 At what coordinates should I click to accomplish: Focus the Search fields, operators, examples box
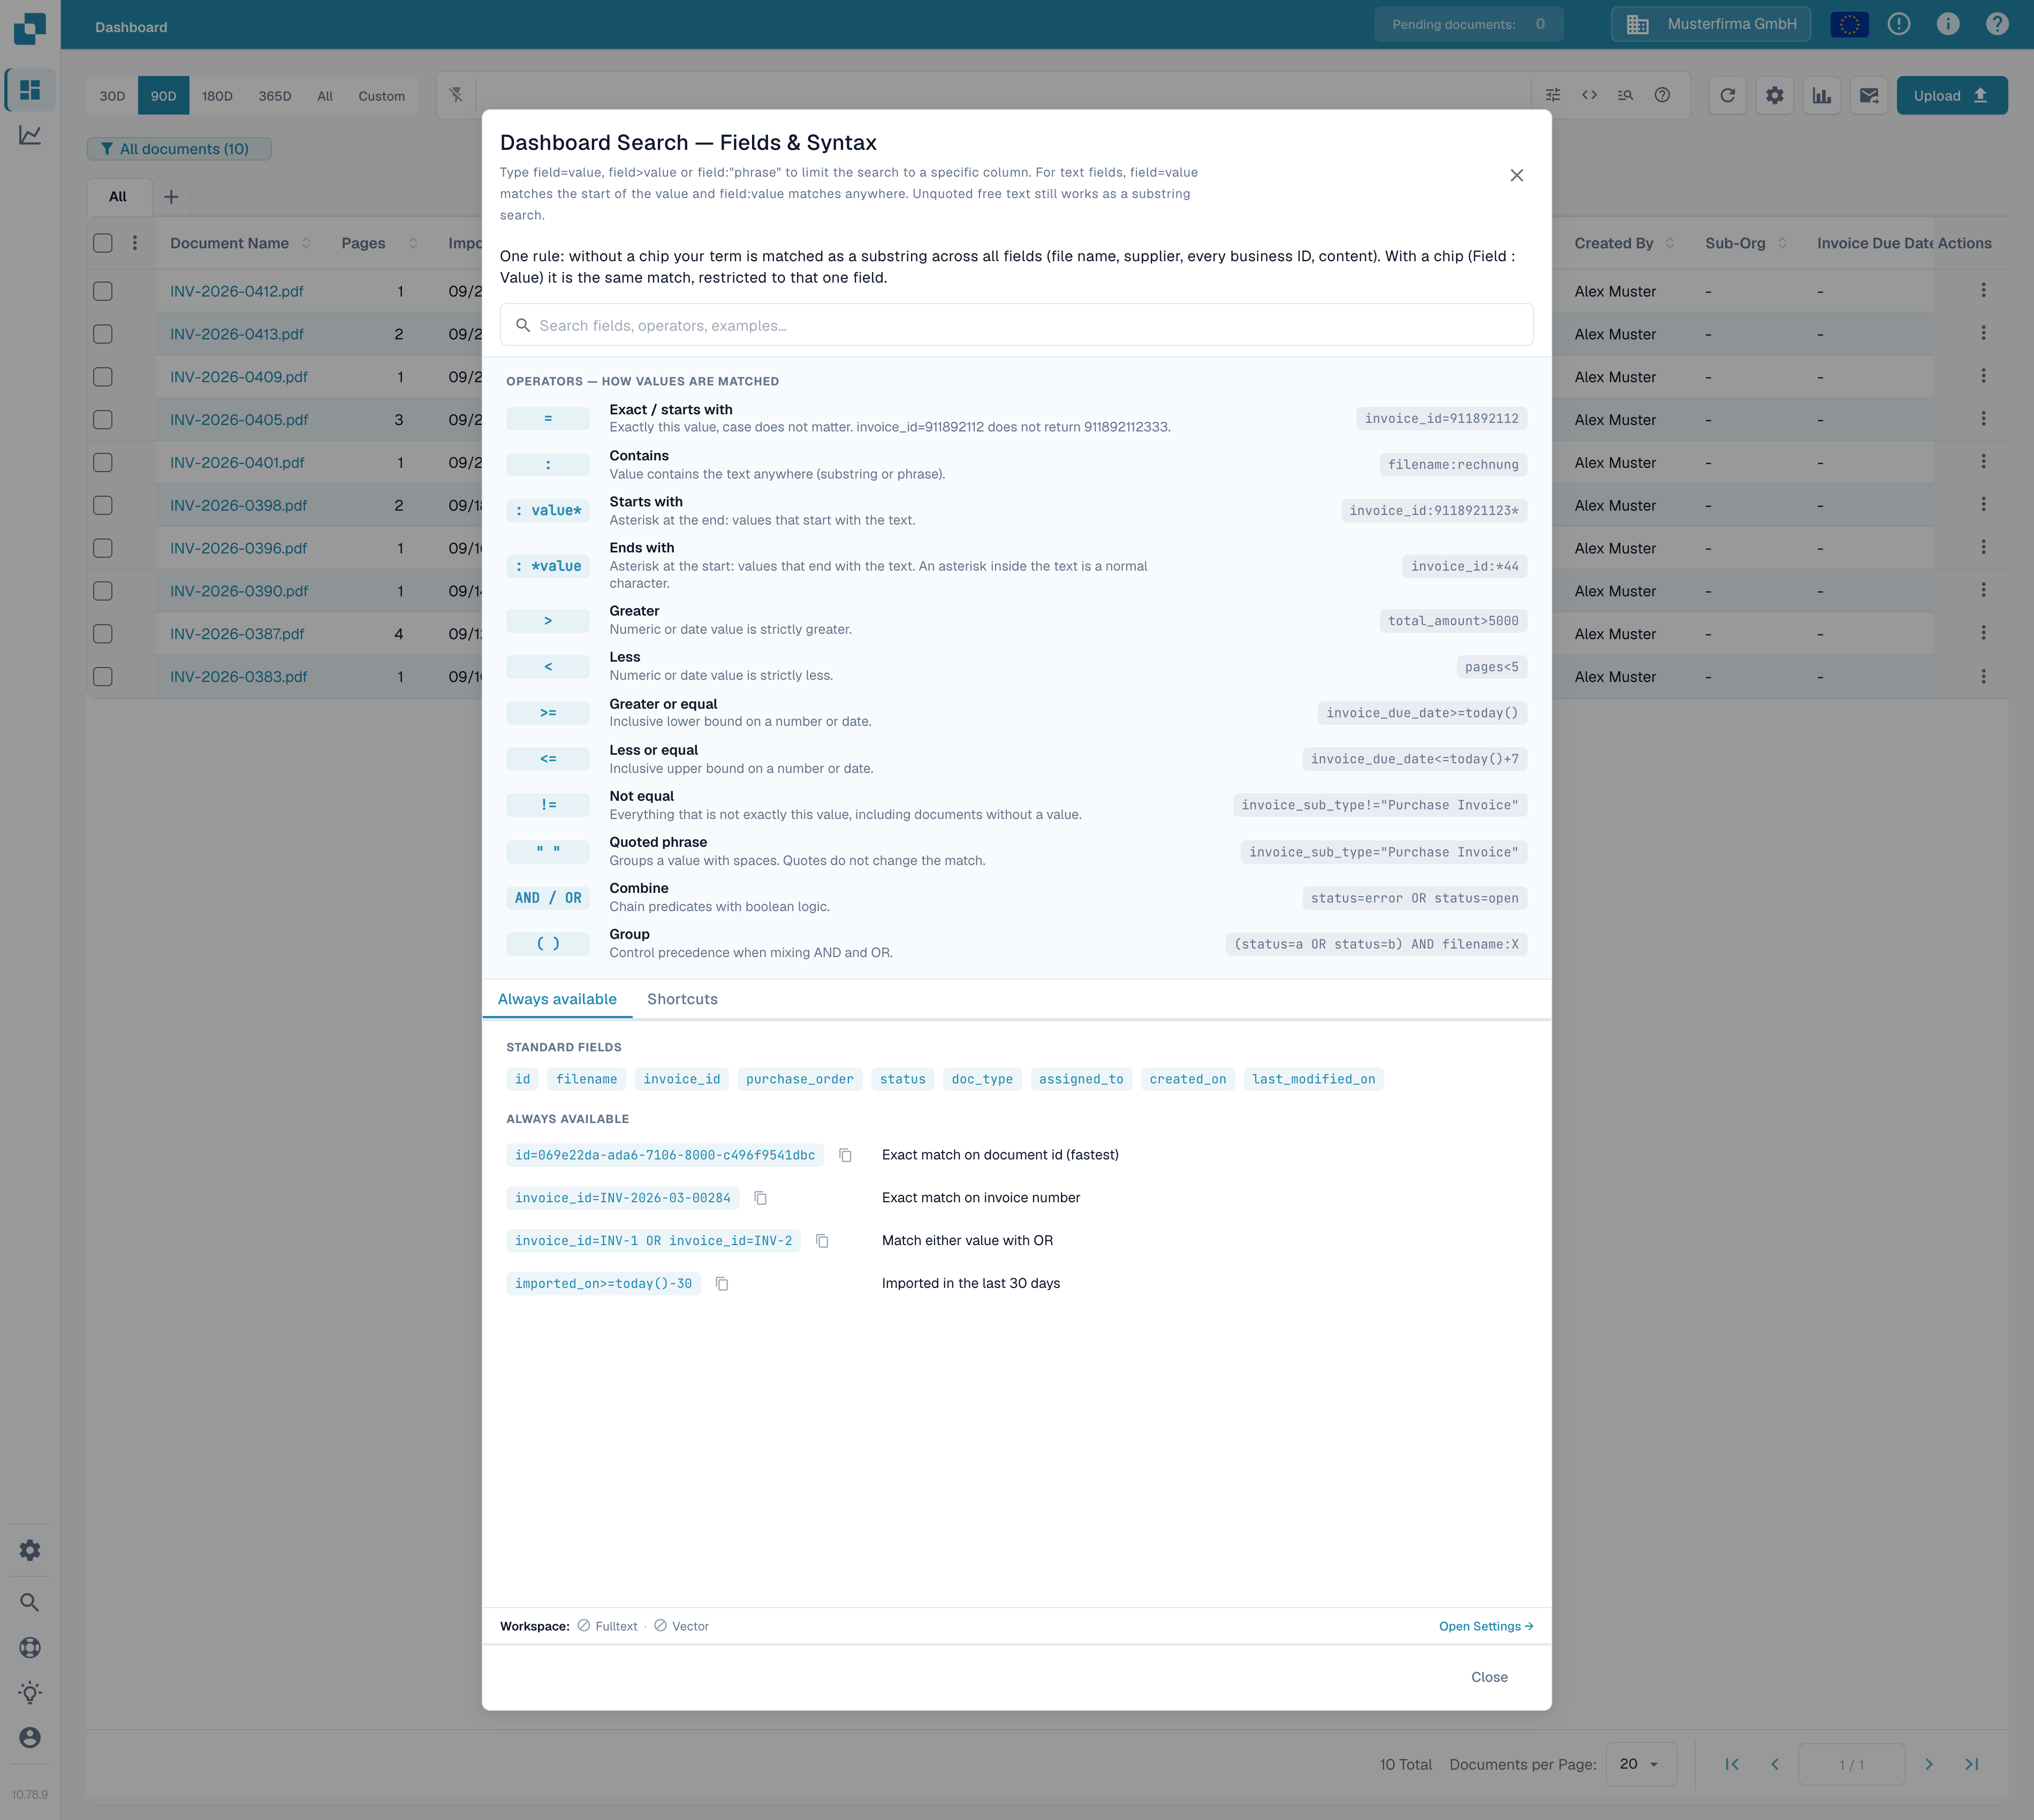tap(1016, 325)
